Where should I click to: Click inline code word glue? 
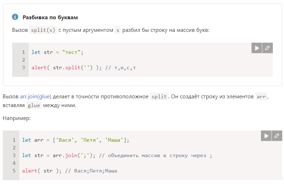coord(34,105)
